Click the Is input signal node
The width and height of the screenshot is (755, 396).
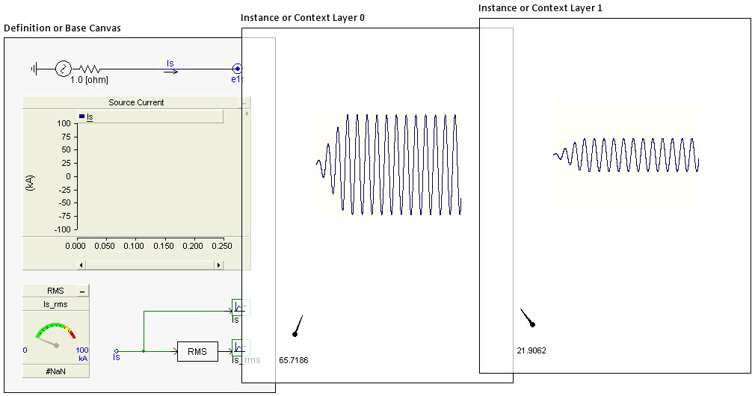pos(116,350)
